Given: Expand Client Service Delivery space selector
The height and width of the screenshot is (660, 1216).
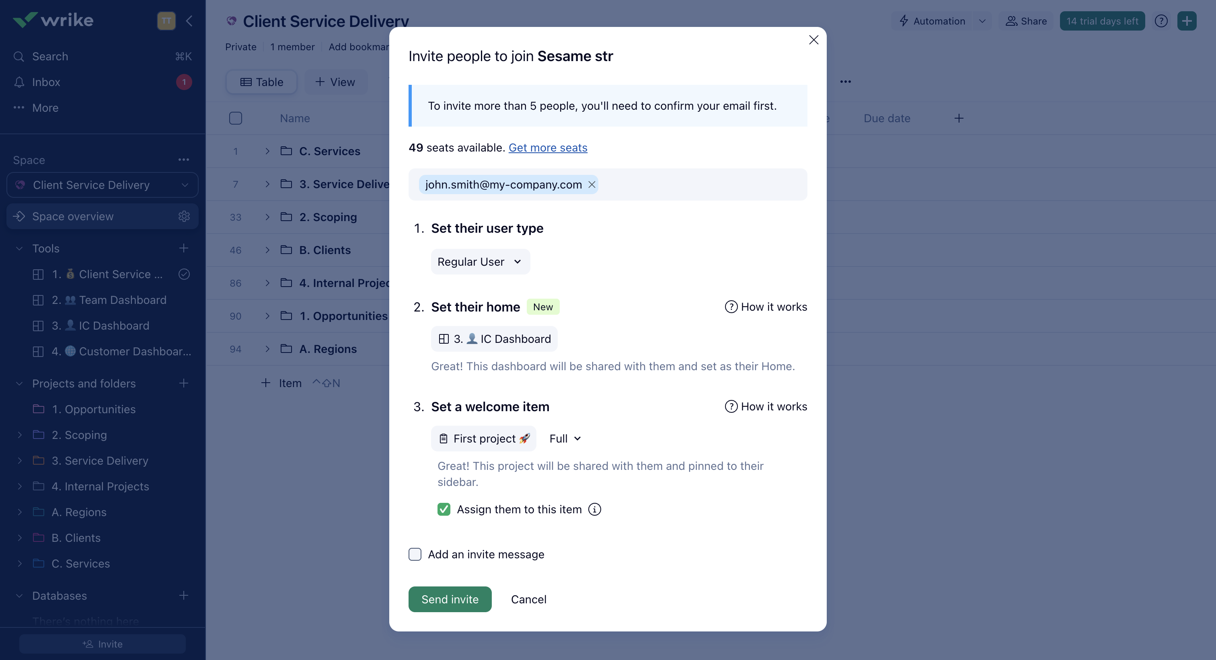Looking at the screenshot, I should [103, 185].
